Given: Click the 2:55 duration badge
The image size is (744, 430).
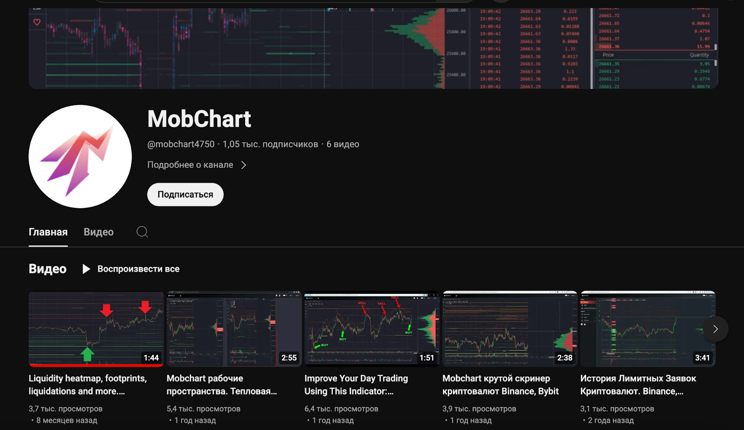Looking at the screenshot, I should coord(289,357).
